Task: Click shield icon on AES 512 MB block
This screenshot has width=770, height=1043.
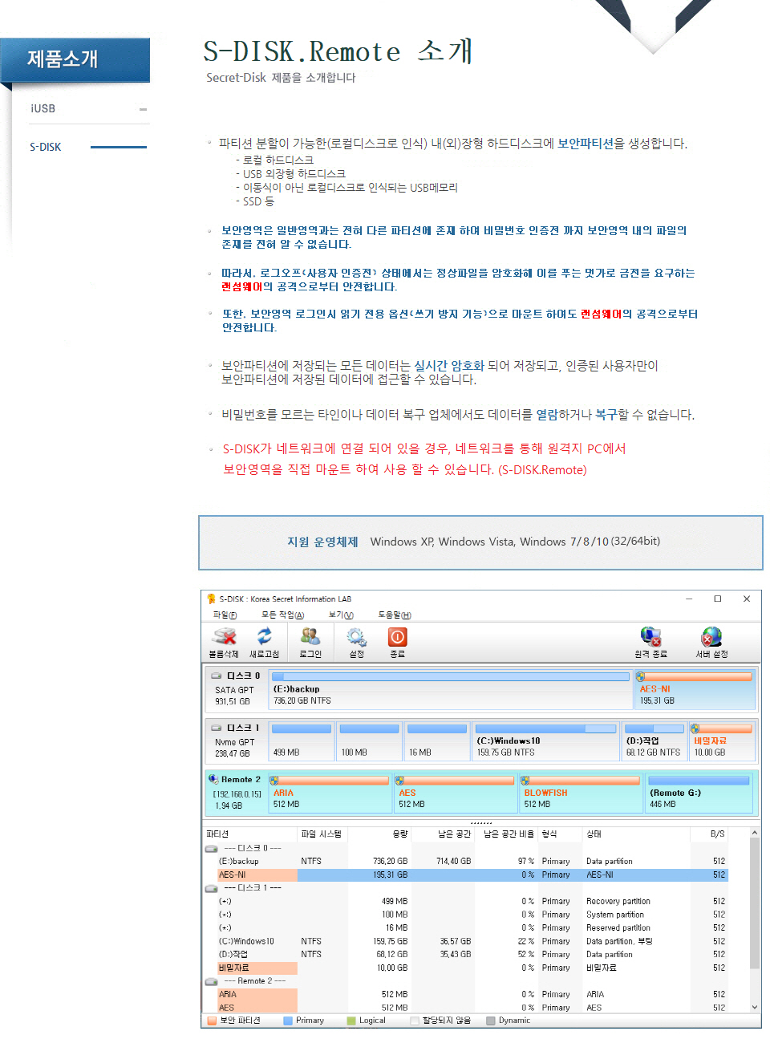Action: pyautogui.click(x=400, y=780)
